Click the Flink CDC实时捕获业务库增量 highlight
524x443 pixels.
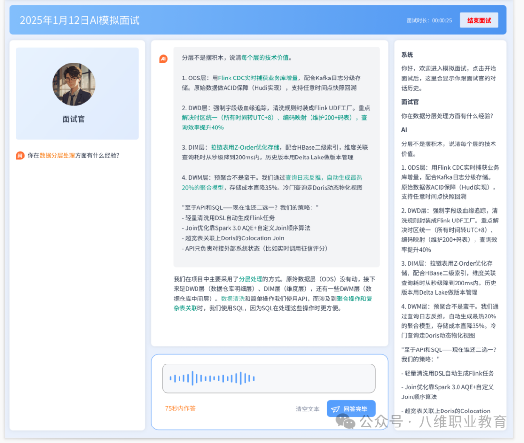coord(258,78)
